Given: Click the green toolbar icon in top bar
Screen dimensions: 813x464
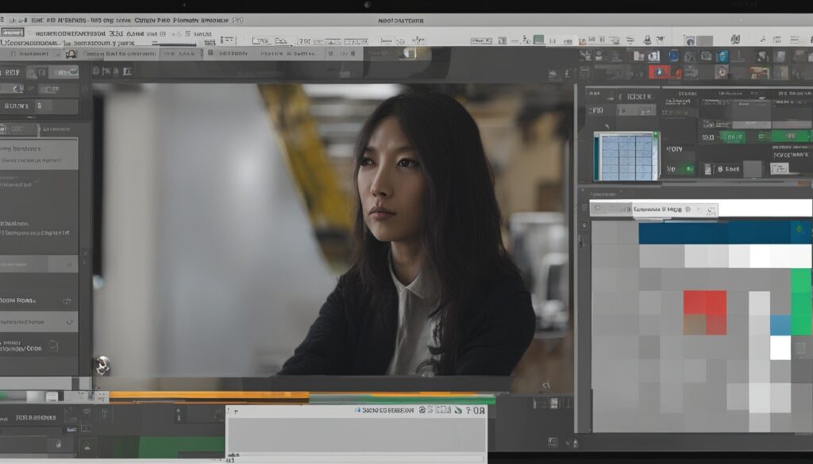Looking at the screenshot, I should click(539, 40).
